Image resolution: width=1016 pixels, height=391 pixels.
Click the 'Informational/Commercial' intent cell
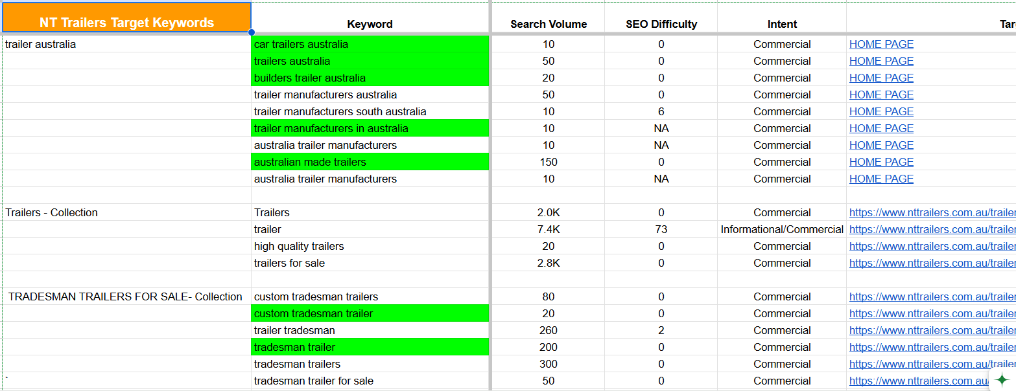click(782, 229)
